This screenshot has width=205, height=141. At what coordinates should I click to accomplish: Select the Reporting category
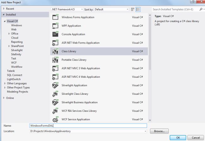tap(17, 42)
